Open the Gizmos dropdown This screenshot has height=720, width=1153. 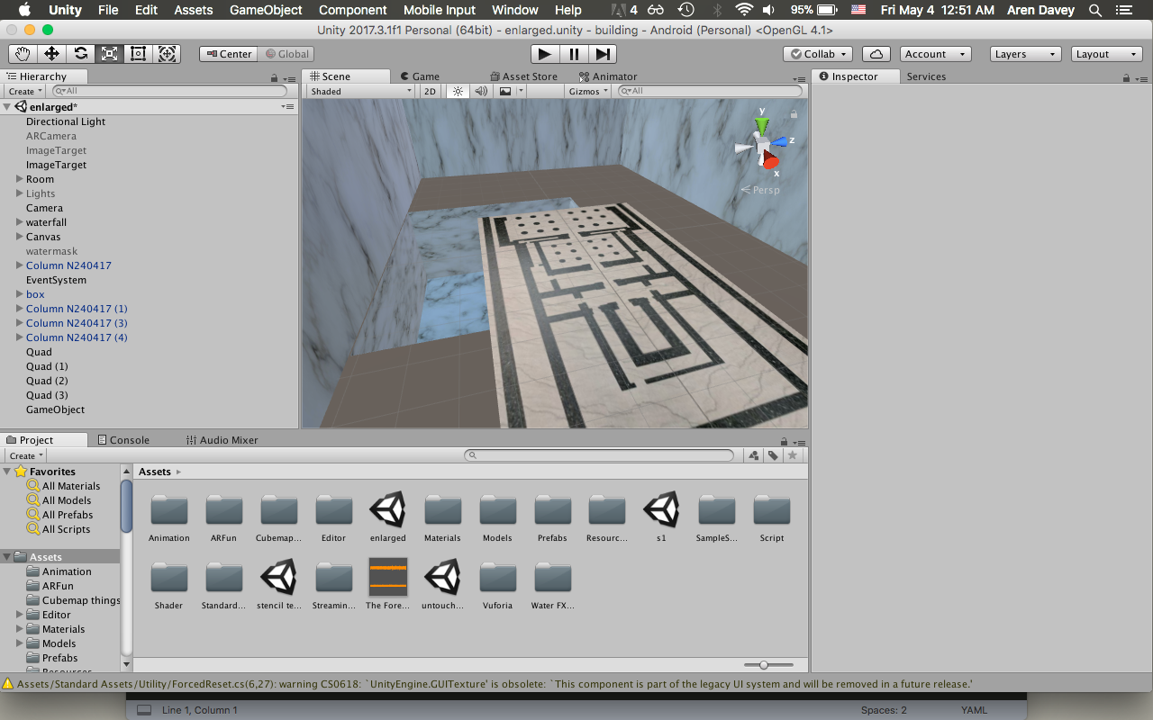(589, 91)
